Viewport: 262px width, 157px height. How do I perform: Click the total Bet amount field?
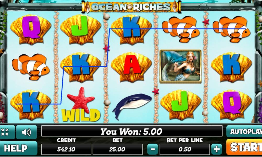click(x=117, y=149)
